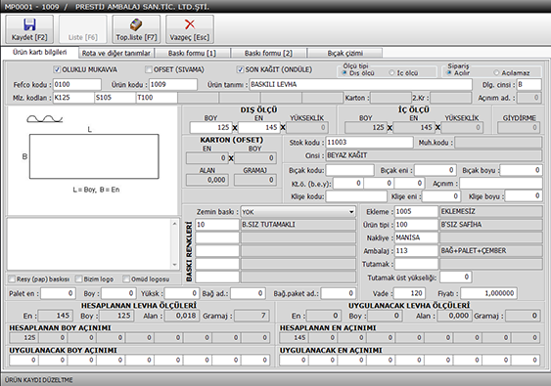Open Baskı formu [2] tab
This screenshot has height=386, width=551.
coord(268,54)
